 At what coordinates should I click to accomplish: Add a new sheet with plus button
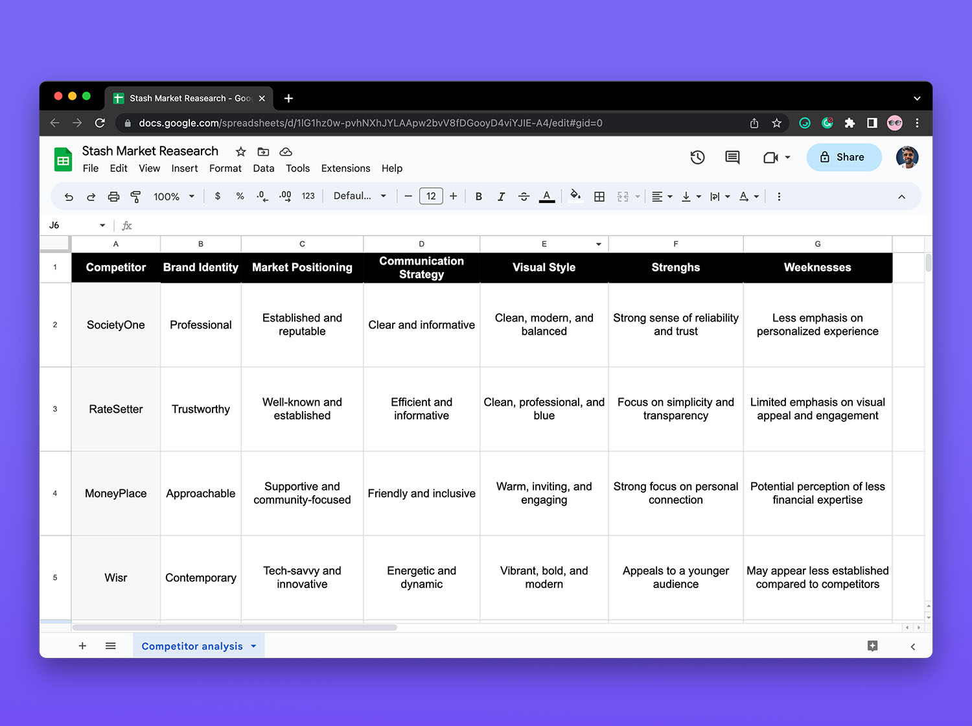pyautogui.click(x=82, y=646)
